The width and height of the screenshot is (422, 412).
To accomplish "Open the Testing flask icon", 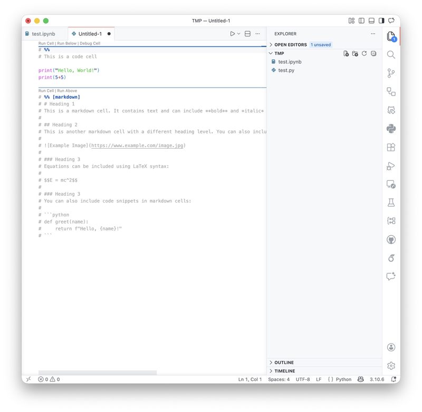I will (391, 203).
